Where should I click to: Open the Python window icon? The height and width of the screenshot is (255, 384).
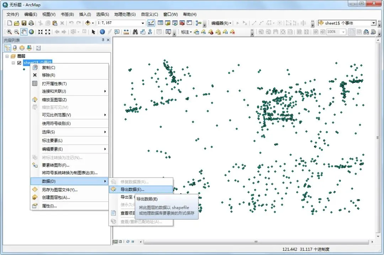189,23
